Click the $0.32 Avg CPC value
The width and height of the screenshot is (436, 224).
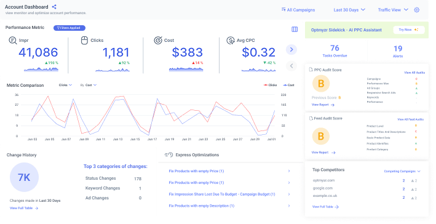coord(259,52)
